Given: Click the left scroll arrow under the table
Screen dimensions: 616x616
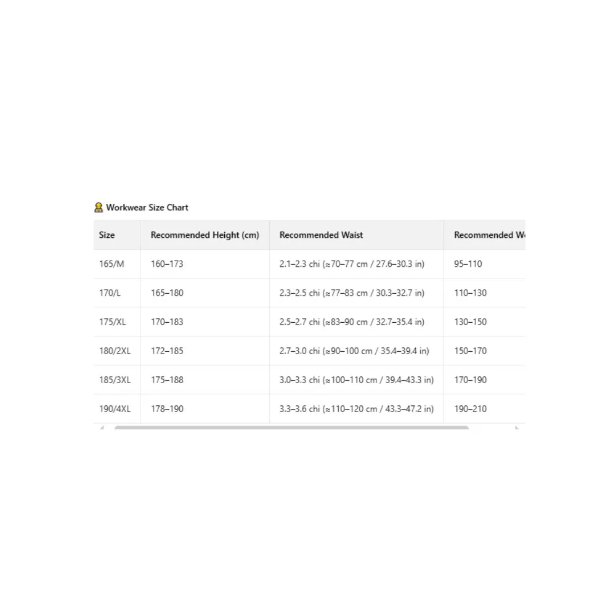Looking at the screenshot, I should (102, 428).
